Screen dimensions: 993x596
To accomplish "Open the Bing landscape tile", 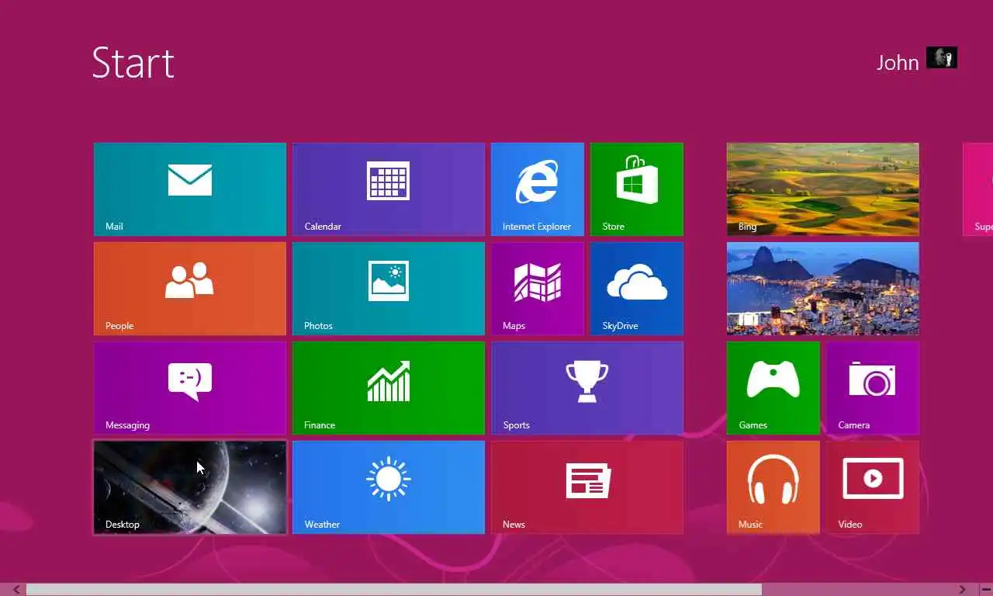I will click(x=823, y=189).
